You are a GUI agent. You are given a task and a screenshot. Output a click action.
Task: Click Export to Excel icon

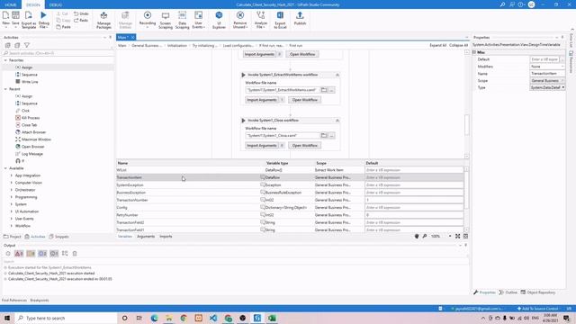pyautogui.click(x=280, y=15)
